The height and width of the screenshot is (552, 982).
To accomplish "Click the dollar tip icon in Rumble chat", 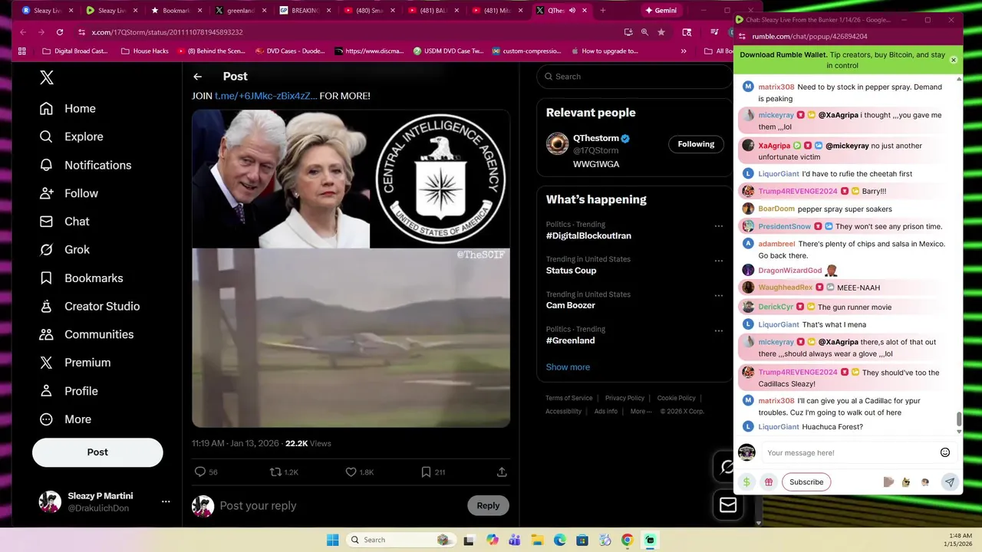I will pos(746,482).
